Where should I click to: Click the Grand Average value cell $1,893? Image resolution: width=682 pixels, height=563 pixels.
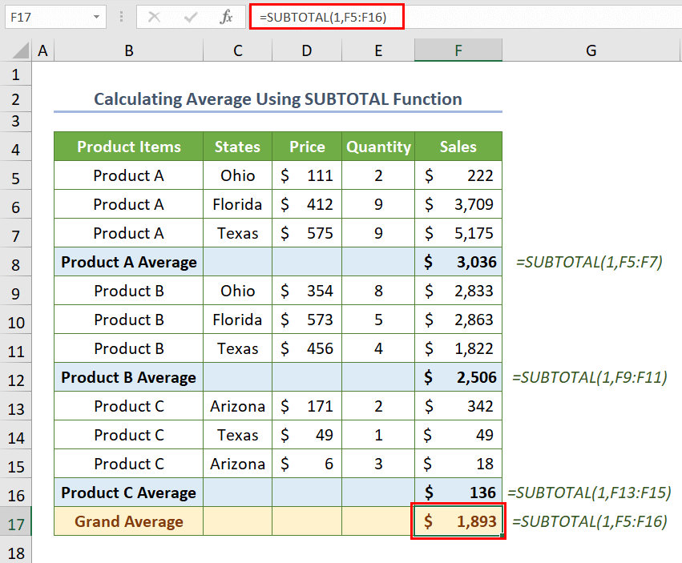pos(458,521)
